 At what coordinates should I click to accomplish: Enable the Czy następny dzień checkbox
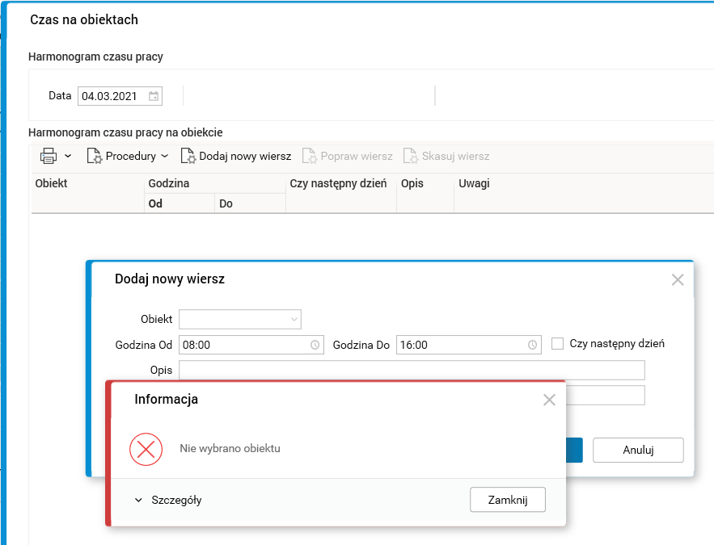tap(557, 344)
